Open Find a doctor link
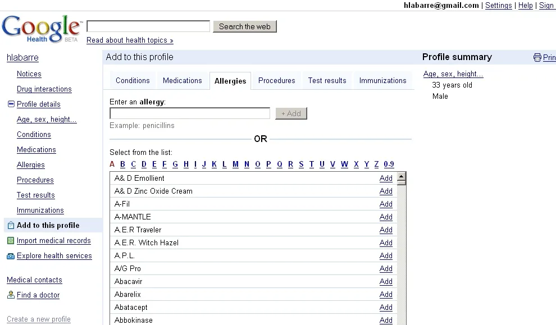 pyautogui.click(x=38, y=295)
